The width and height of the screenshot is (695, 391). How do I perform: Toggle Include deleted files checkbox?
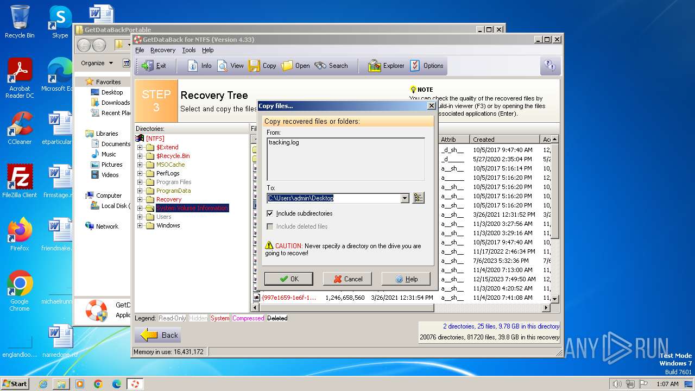pos(270,226)
